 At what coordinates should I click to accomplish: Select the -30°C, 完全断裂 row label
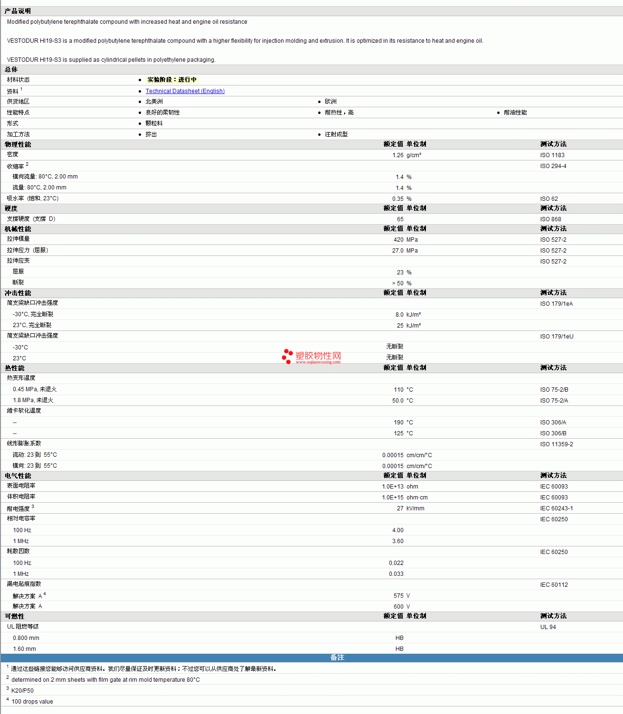tap(33, 314)
